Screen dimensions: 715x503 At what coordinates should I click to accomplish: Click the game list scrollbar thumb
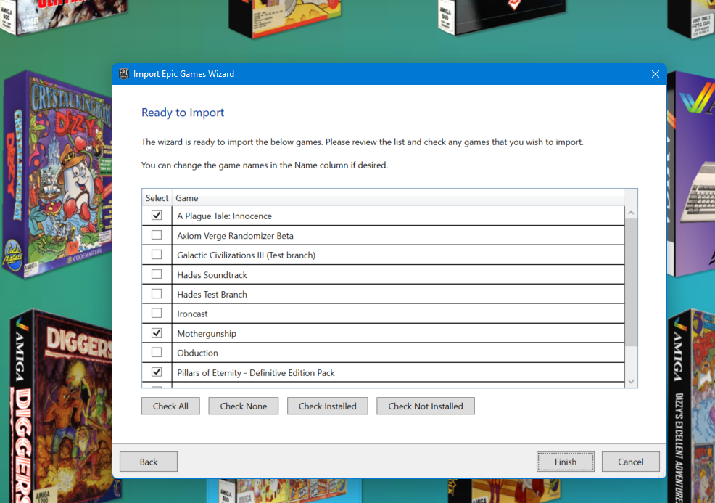[631, 282]
